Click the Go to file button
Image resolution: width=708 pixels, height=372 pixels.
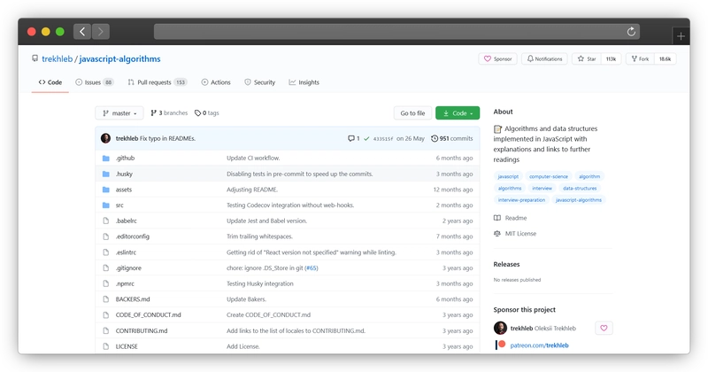412,113
